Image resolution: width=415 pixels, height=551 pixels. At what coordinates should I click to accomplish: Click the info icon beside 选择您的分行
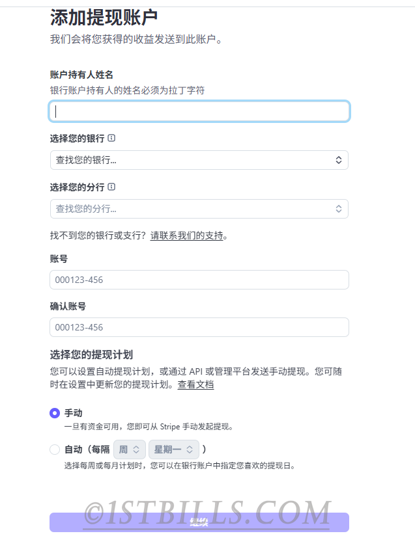111,187
